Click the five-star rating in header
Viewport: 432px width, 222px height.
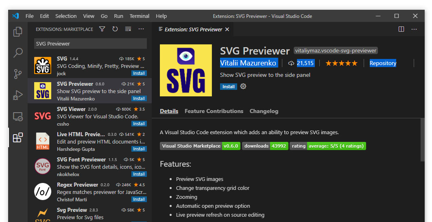(341, 63)
